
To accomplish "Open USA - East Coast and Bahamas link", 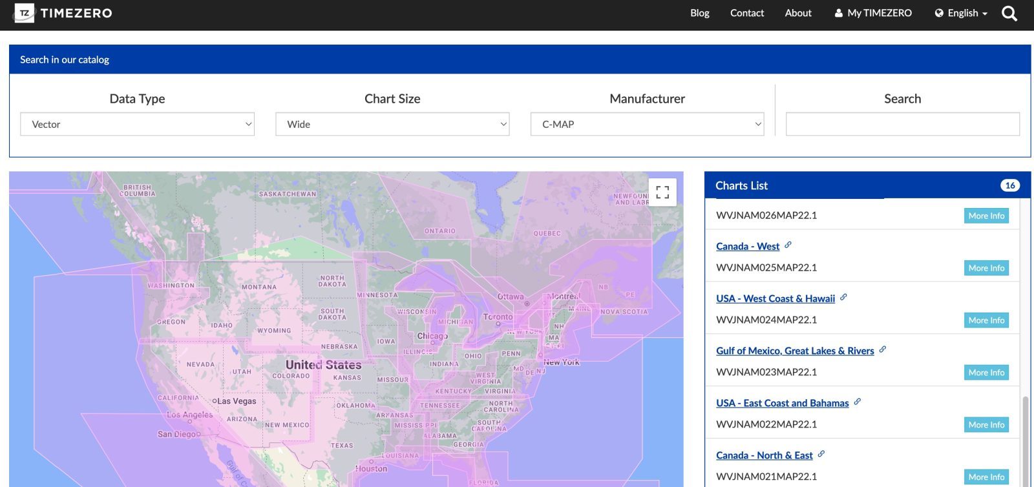I will [x=783, y=403].
